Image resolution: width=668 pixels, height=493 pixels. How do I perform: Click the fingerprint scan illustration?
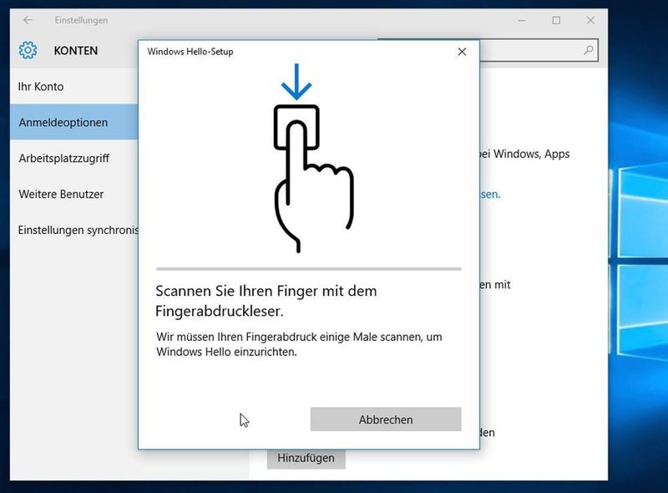(312, 158)
